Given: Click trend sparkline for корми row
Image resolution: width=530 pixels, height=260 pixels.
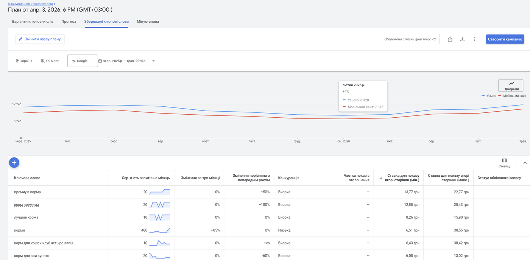Looking at the screenshot, I should (x=159, y=230).
